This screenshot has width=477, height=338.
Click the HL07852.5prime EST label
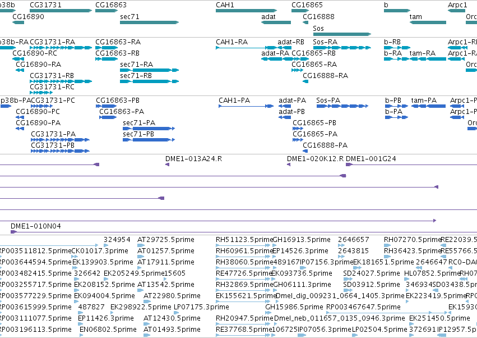[x=432, y=273]
